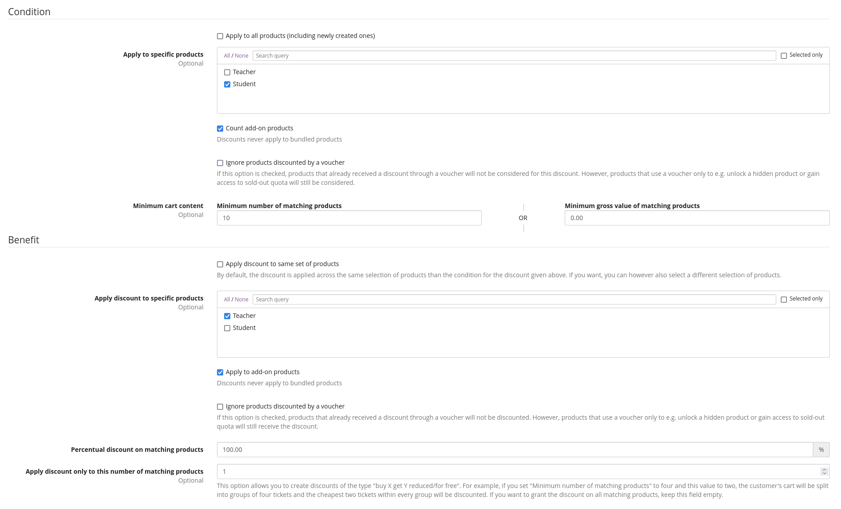The height and width of the screenshot is (509, 841).
Task: Click the Minimum number of matching products field
Action: click(x=349, y=218)
